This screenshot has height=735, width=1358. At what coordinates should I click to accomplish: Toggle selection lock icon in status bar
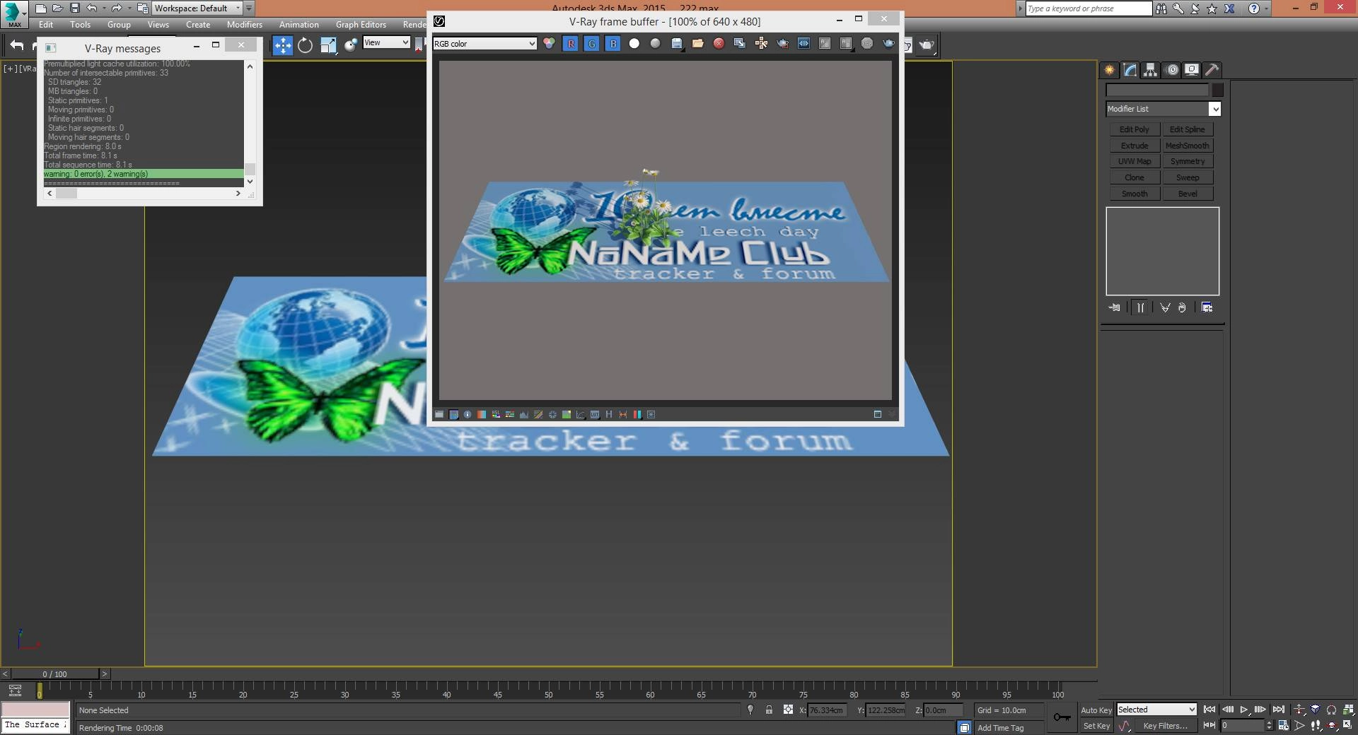tap(769, 710)
